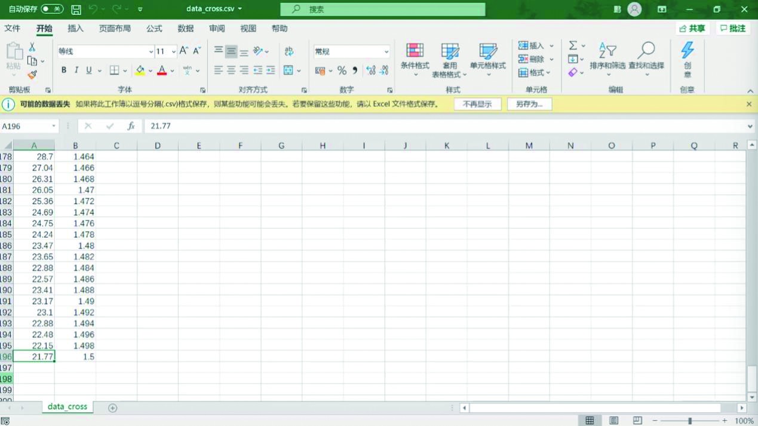Click the search box 搜索
The width and height of the screenshot is (758, 426).
(382, 10)
